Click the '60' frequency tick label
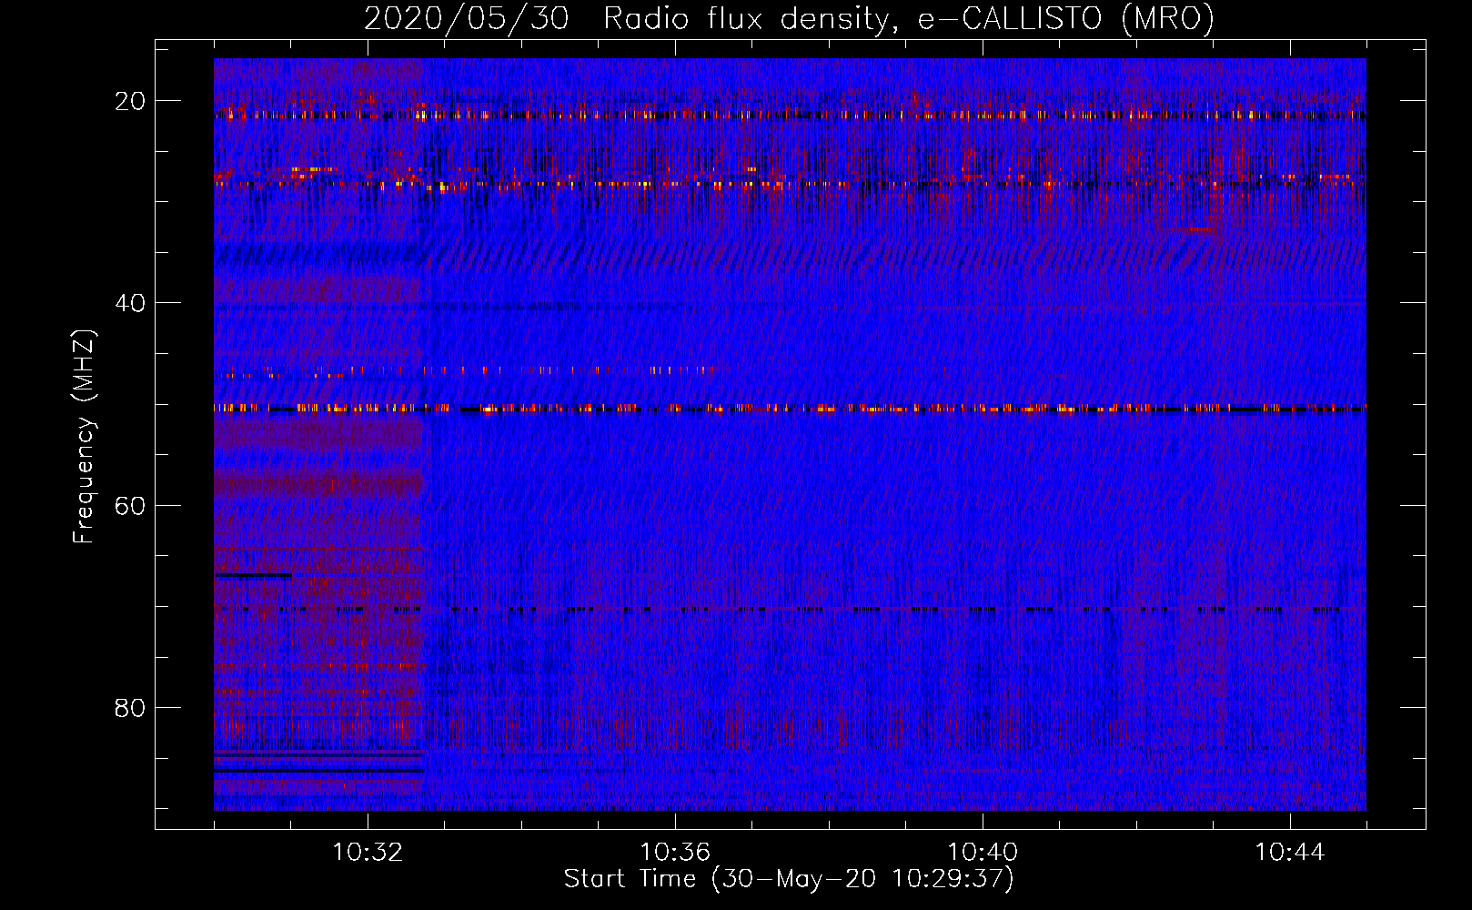Image resolution: width=1472 pixels, height=910 pixels. click(130, 505)
